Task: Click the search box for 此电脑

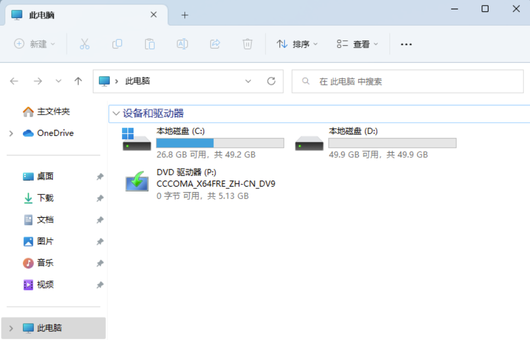Action: (x=407, y=81)
